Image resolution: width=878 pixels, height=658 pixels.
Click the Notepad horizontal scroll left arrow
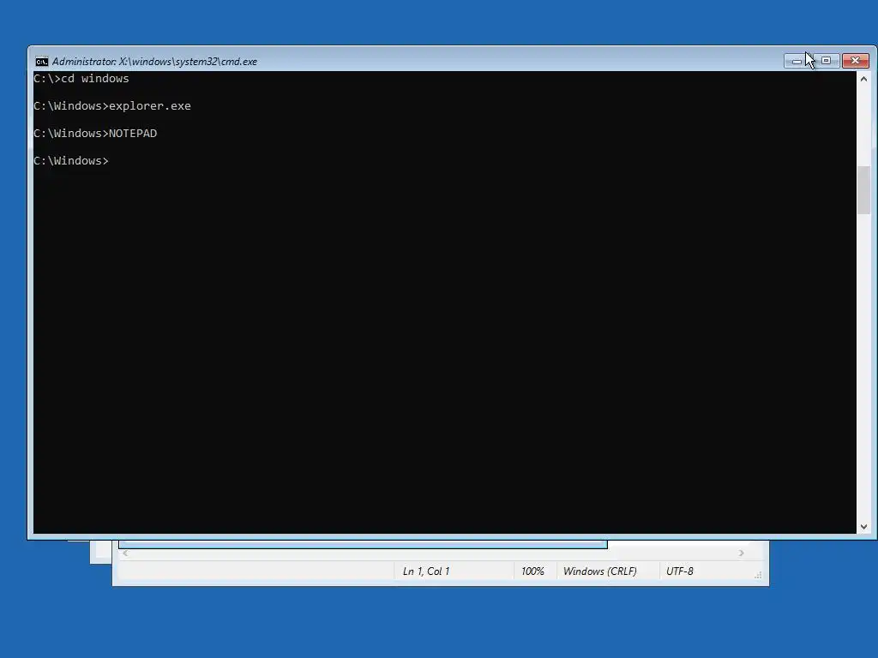(x=125, y=553)
